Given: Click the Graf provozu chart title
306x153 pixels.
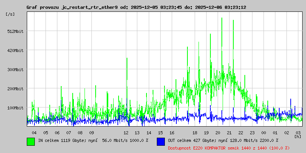Looking at the screenshot, I should coord(142,7).
